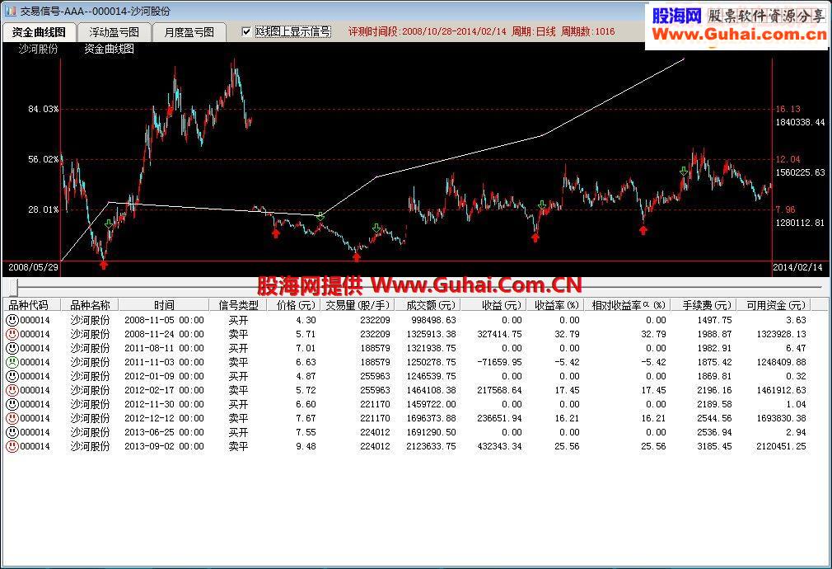Click the 可用资金(元) column header
Image resolution: width=832 pixels, height=569 pixels.
point(774,305)
